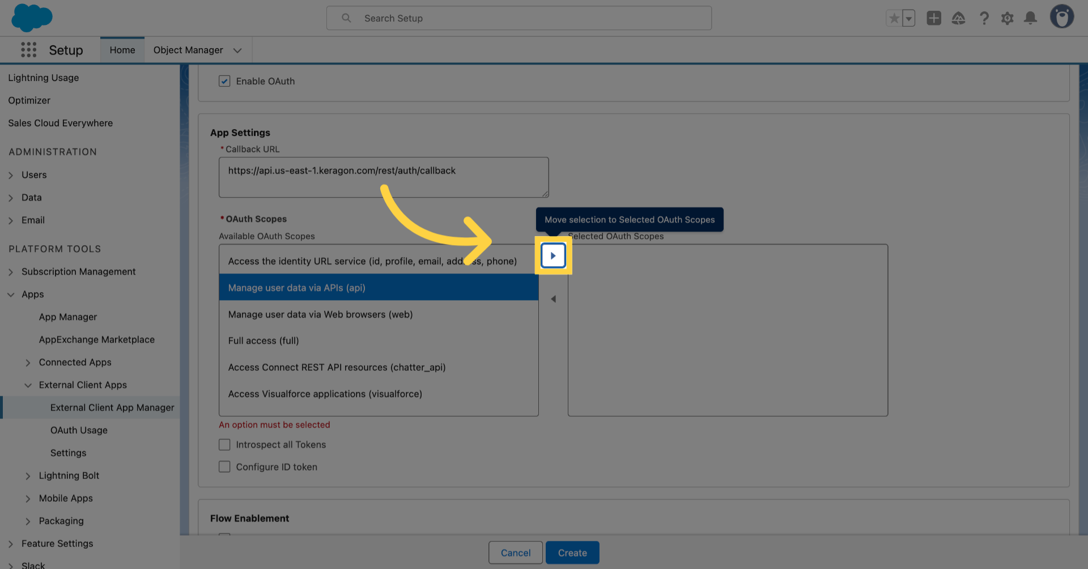Click the Callback URL text area

tap(384, 177)
